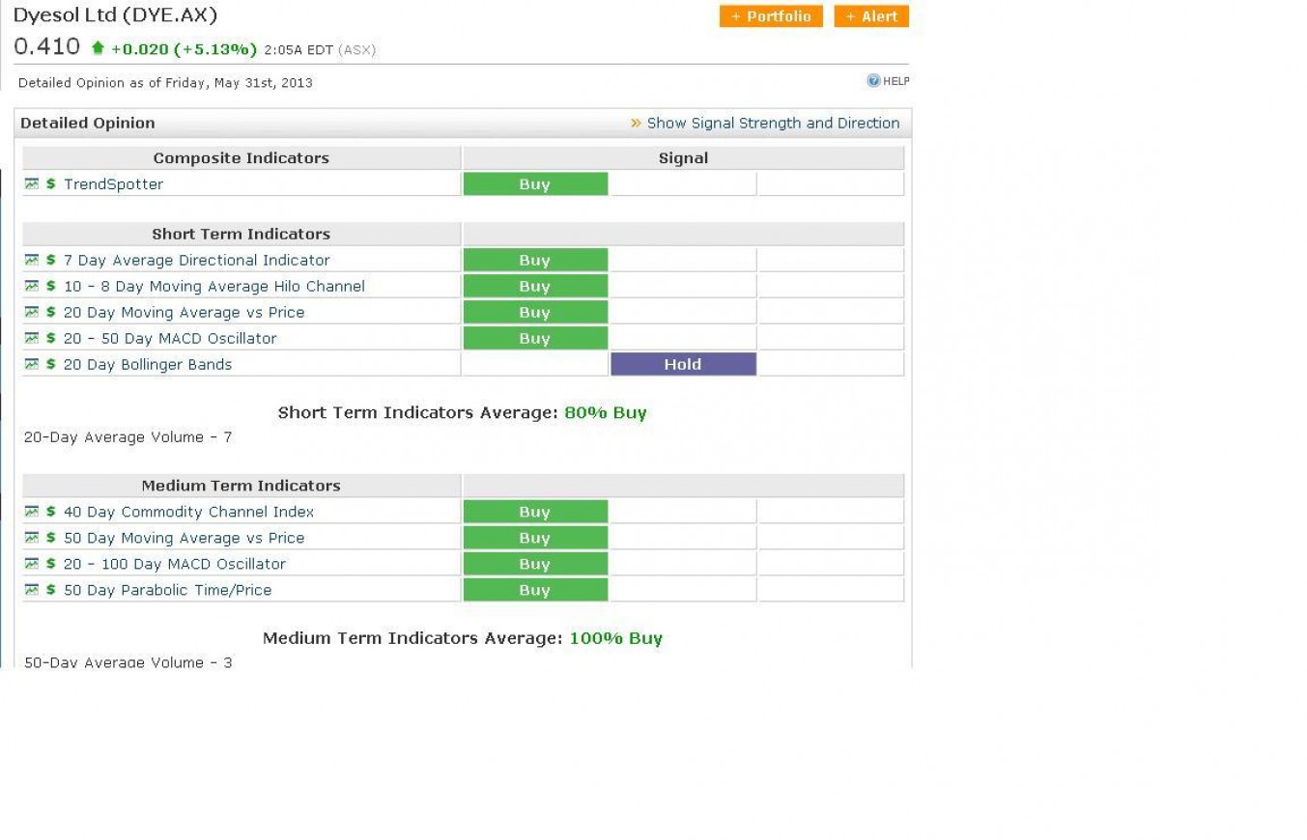This screenshot has width=1307, height=840.
Task: Click the dollar icon beside TrendSpotter
Action: tap(51, 183)
